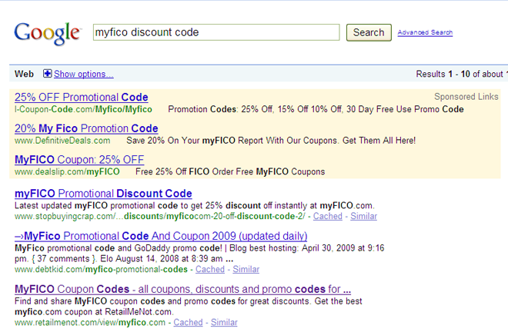The image size is (508, 332).
Task: Click the www.debtkid.com/myfico-promotional-codes URL
Action: [x=101, y=269]
